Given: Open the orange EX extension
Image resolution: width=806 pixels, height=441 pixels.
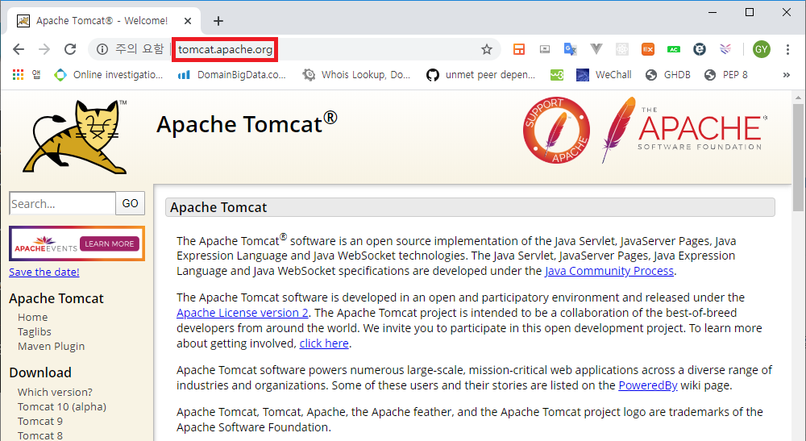Looking at the screenshot, I should click(648, 49).
